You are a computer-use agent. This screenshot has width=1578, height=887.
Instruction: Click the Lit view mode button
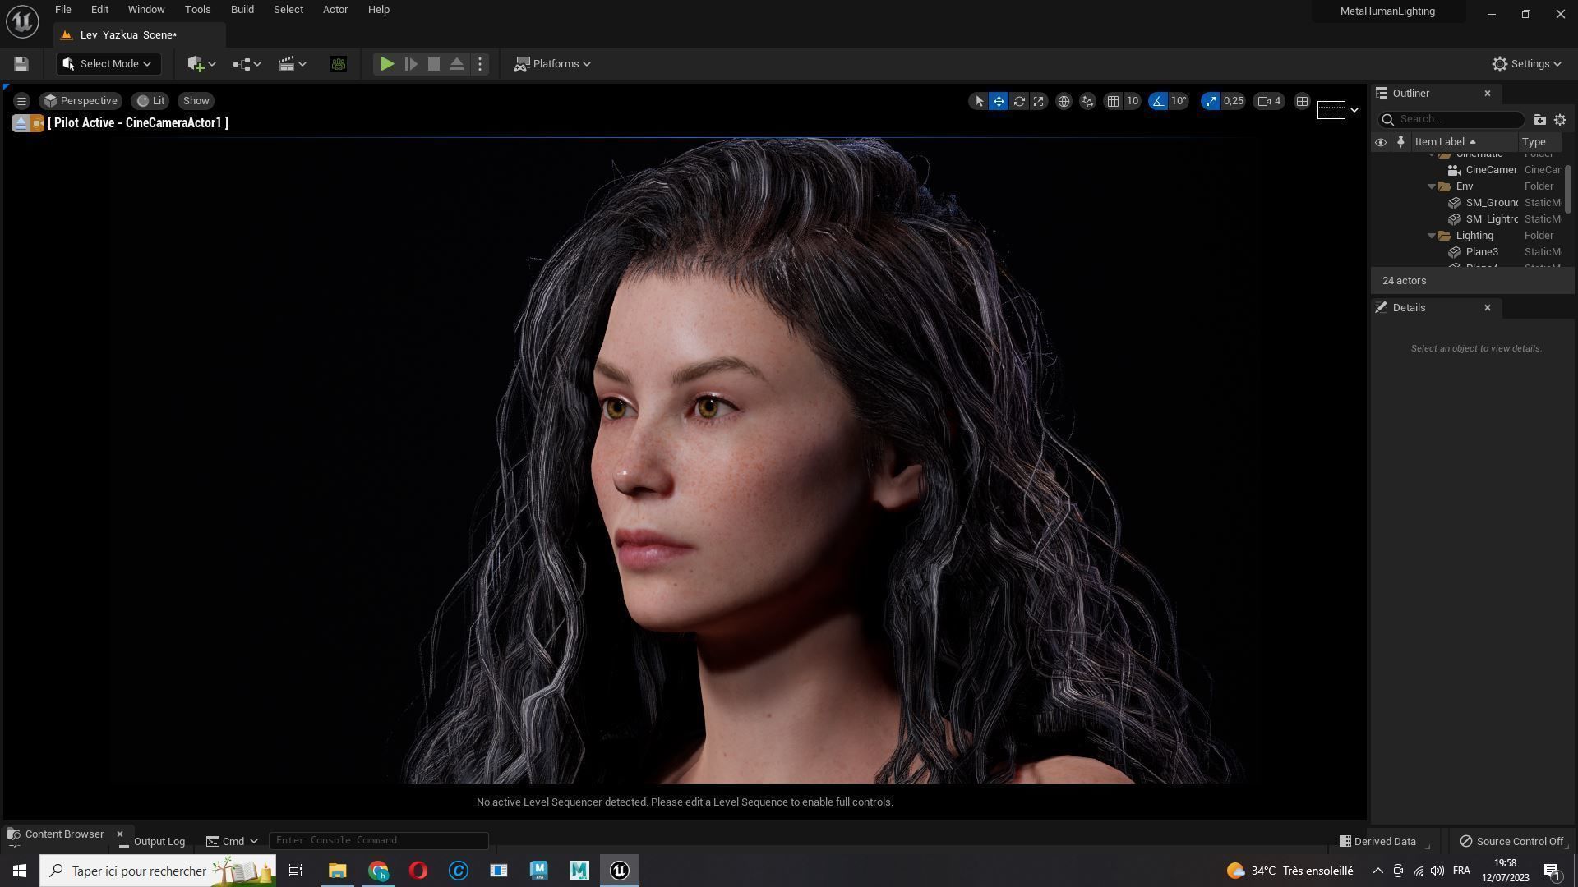(x=151, y=101)
